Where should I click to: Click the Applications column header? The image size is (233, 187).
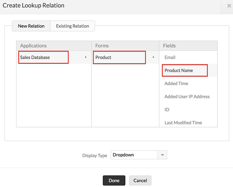click(x=34, y=46)
